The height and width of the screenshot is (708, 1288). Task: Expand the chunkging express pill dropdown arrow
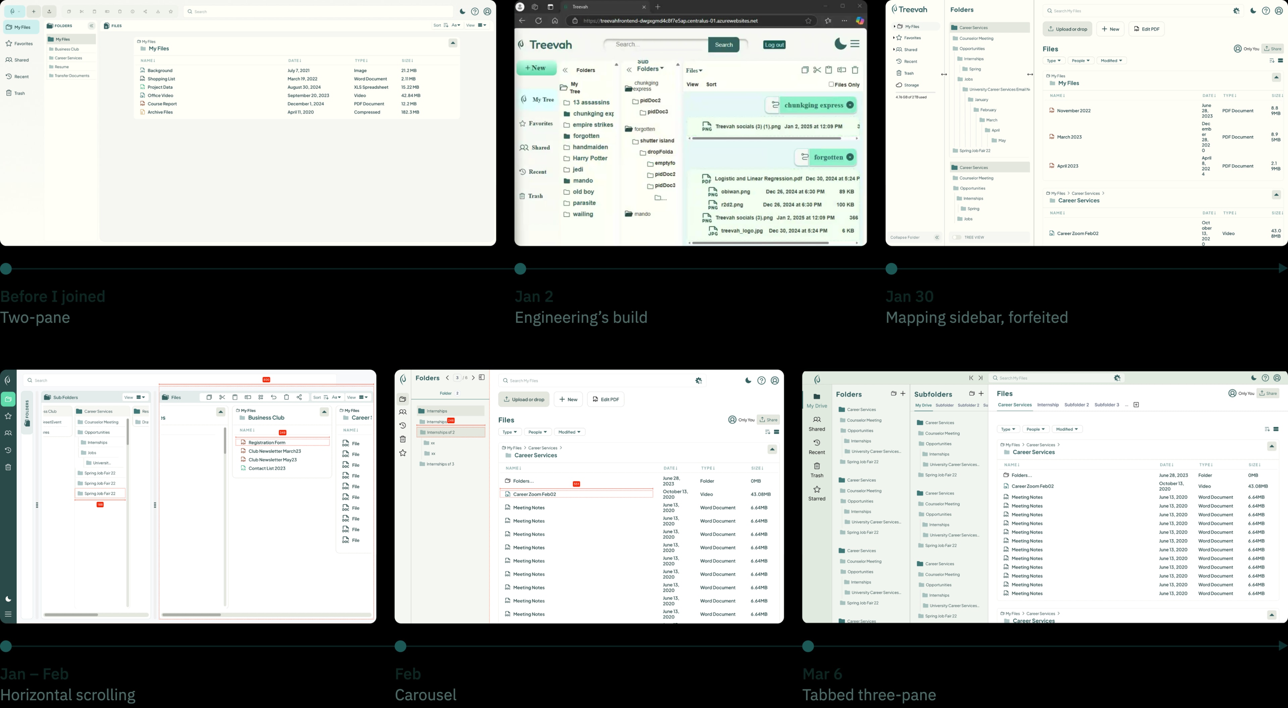click(x=850, y=105)
